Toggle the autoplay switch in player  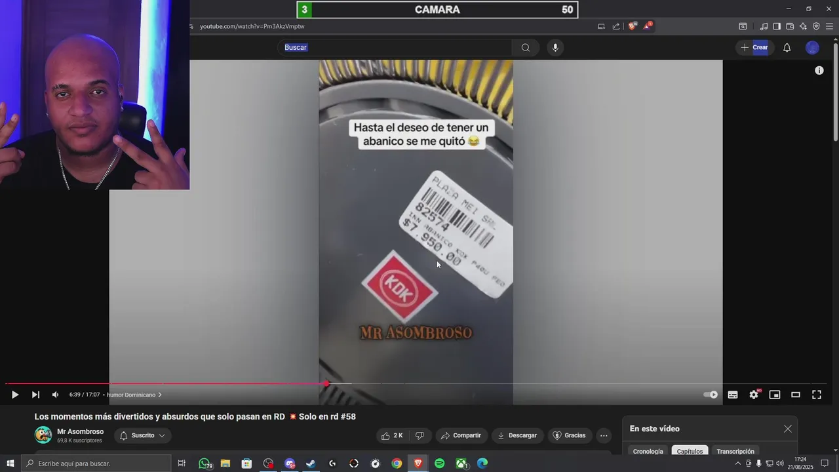pos(711,395)
